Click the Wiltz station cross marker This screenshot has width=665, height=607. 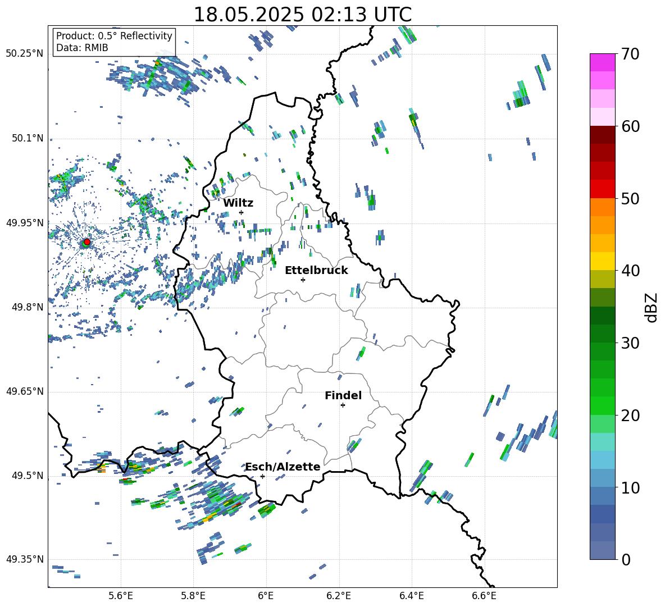coord(242,212)
